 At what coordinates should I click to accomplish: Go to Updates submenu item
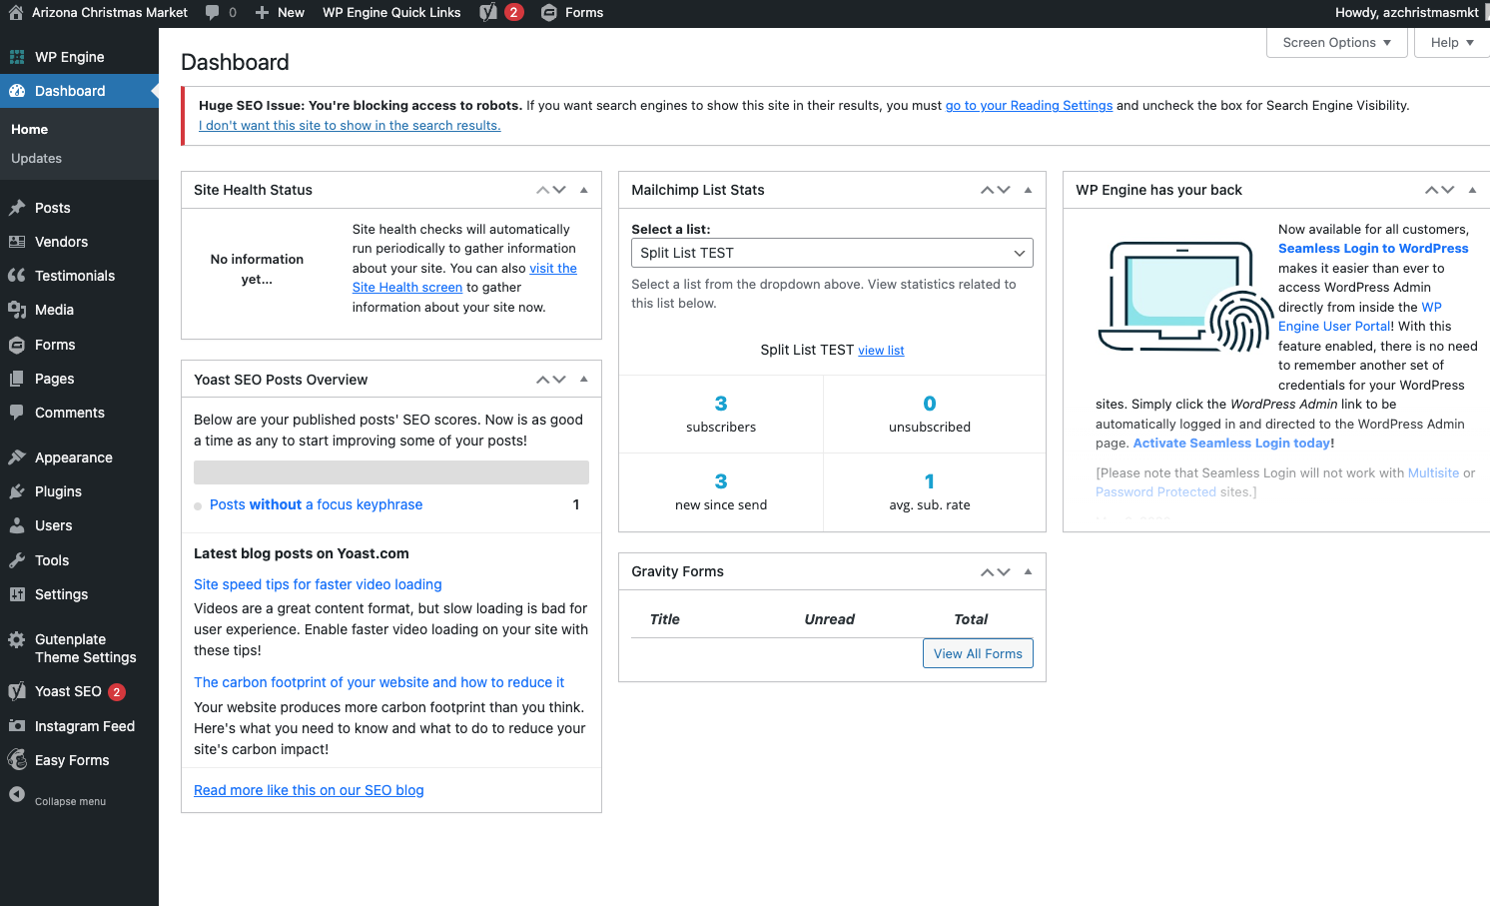click(x=36, y=158)
